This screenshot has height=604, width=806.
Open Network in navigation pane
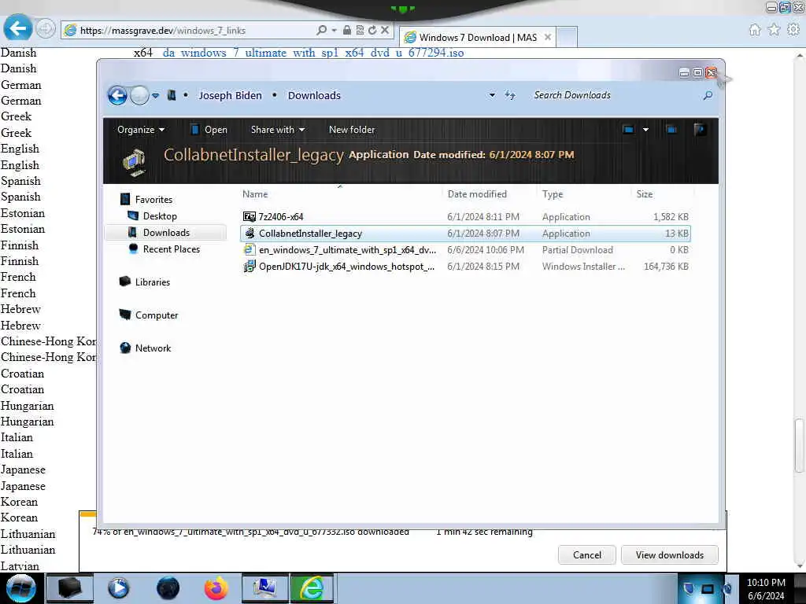[x=153, y=348]
